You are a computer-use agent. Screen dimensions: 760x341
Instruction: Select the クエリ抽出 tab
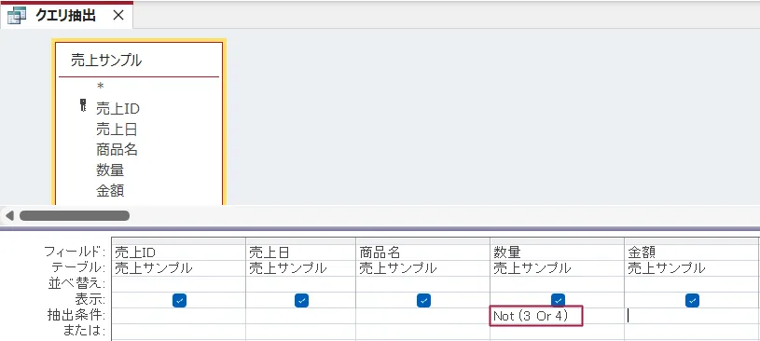tap(66, 16)
